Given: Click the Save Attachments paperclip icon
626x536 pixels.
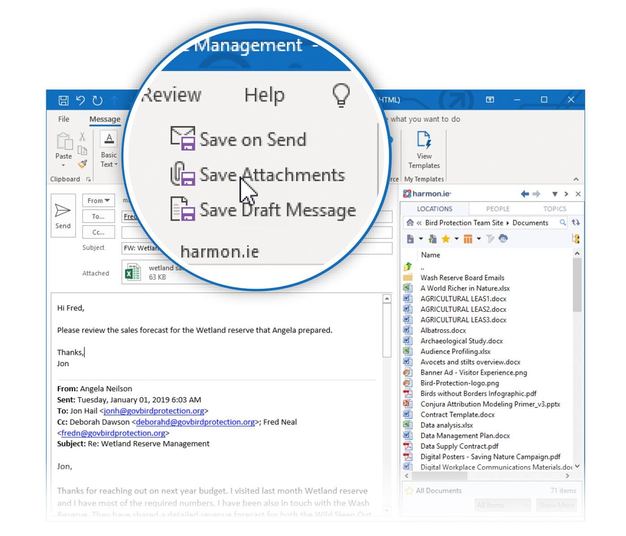Looking at the screenshot, I should pyautogui.click(x=183, y=174).
